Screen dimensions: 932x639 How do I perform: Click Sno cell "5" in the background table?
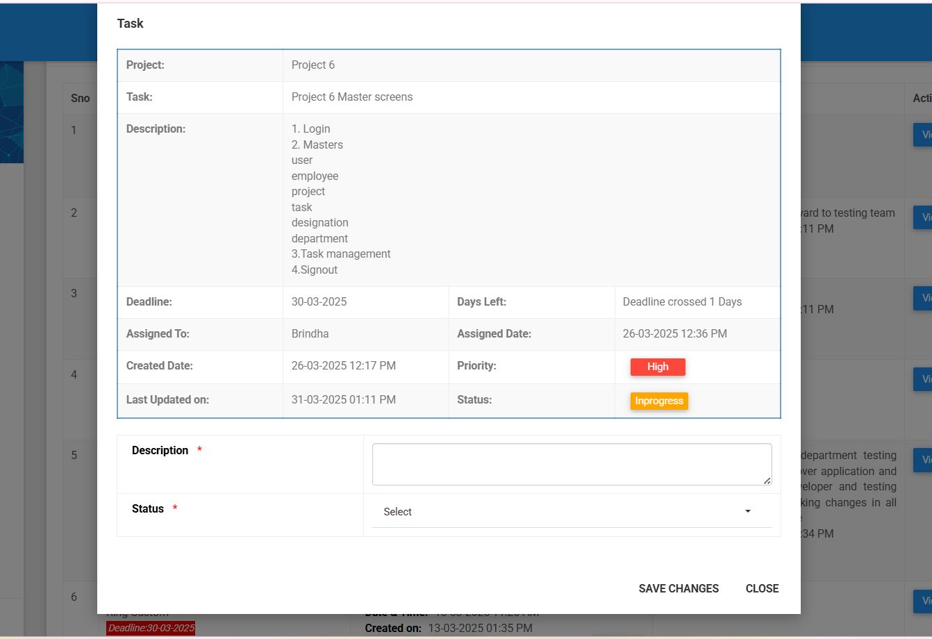click(x=74, y=456)
